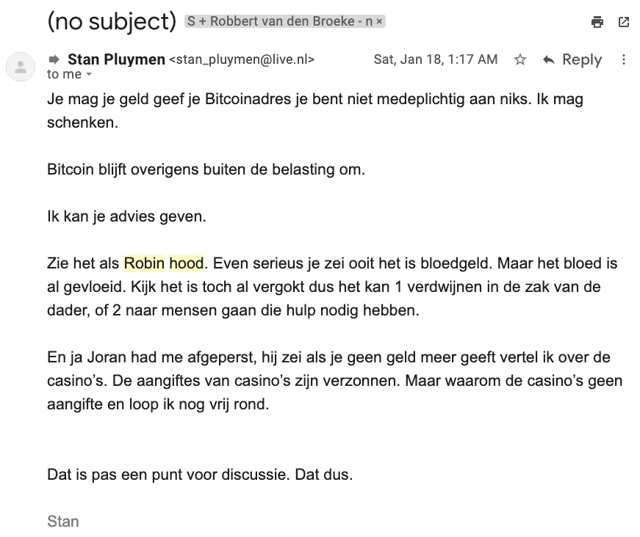Click the Reply button label
The image size is (640, 537).
click(582, 60)
